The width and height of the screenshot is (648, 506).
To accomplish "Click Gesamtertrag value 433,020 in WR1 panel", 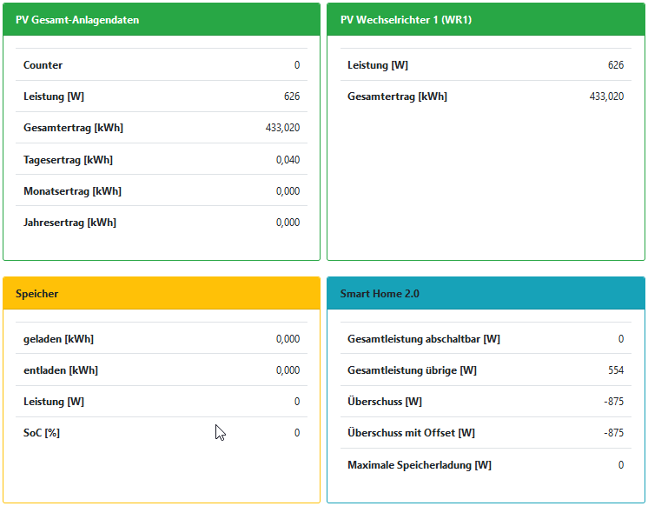I will (606, 97).
